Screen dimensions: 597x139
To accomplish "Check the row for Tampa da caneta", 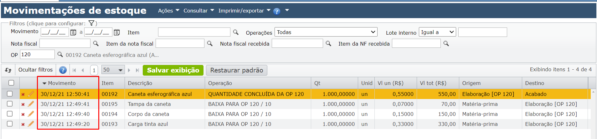I will click(x=10, y=104).
